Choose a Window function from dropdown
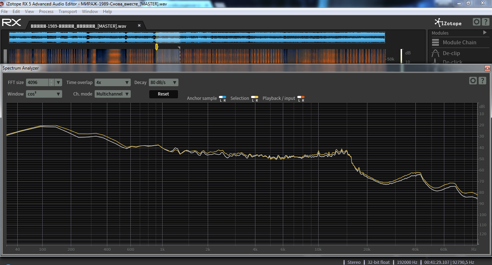 44,94
